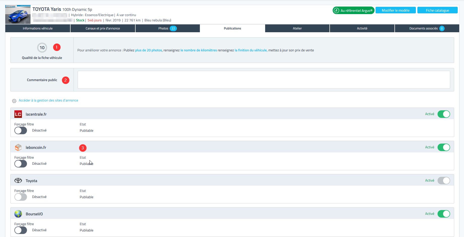Click the BourseVO site name
Screen dimensions: 464x237
click(x=34, y=214)
